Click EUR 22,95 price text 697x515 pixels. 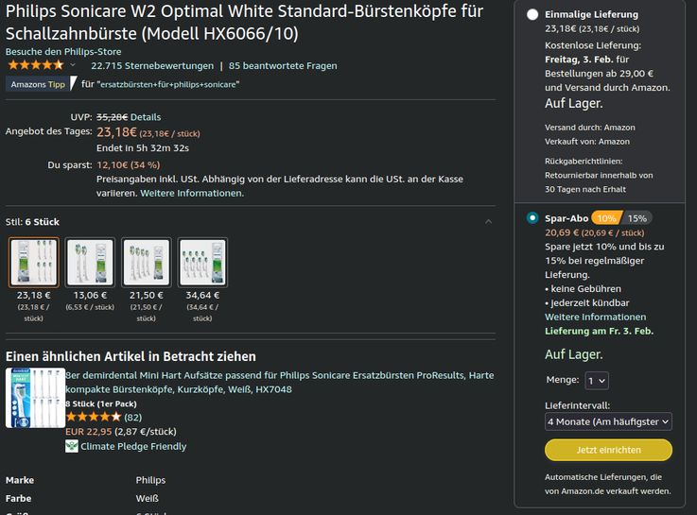89,432
